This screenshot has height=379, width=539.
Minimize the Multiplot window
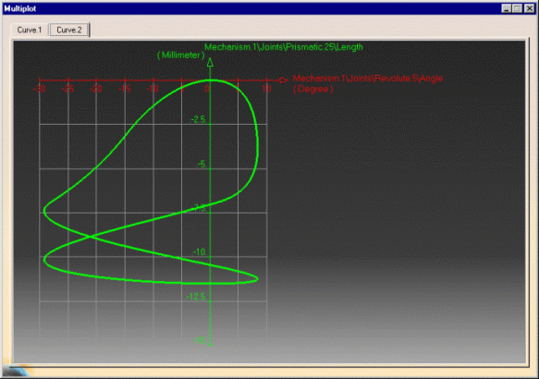(507, 8)
